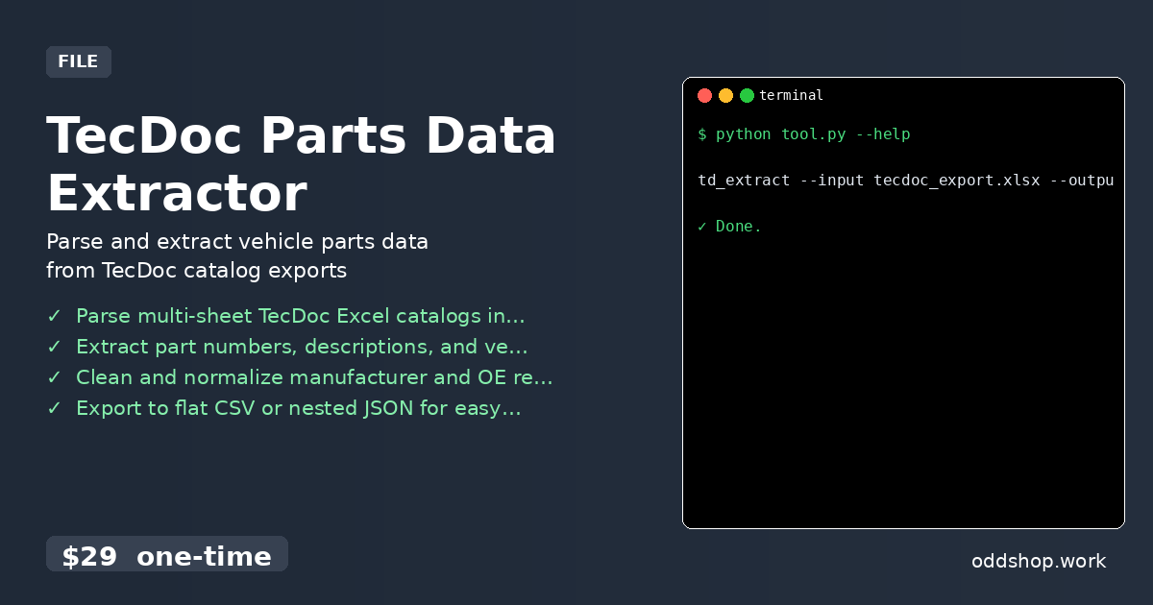Open the oddshop.work link

pyautogui.click(x=1039, y=562)
